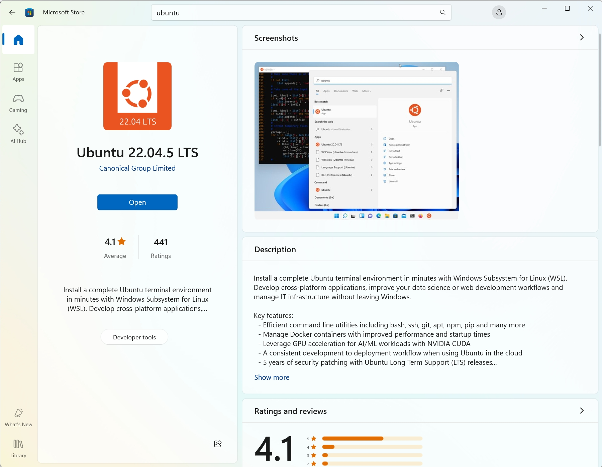
Task: Open AI Hub page
Action: 18,134
